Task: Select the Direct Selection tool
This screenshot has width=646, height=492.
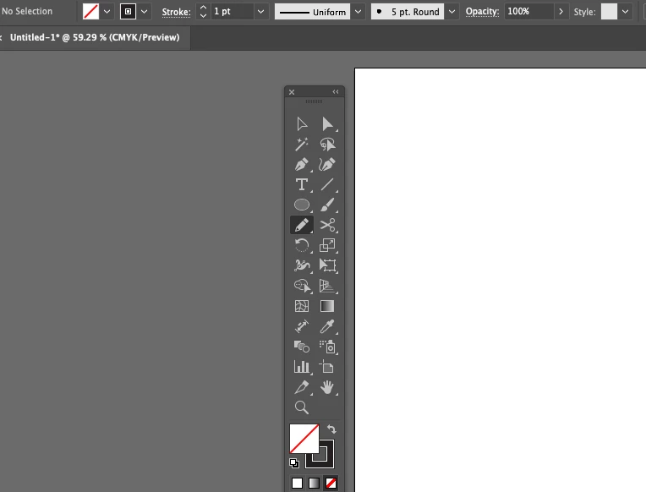Action: pyautogui.click(x=327, y=124)
